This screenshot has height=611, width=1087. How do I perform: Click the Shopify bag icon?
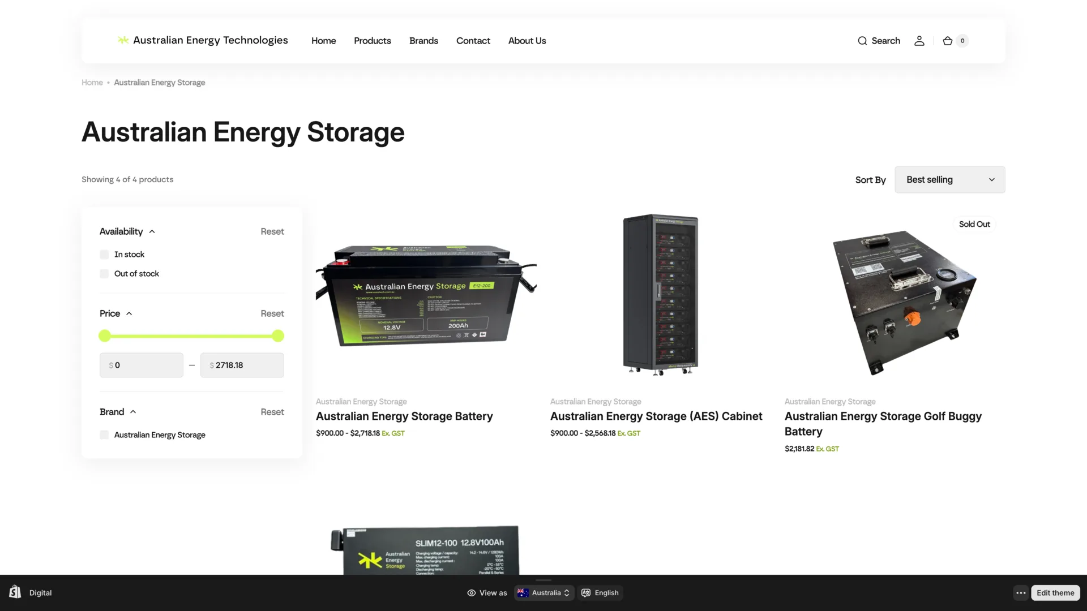tap(15, 592)
